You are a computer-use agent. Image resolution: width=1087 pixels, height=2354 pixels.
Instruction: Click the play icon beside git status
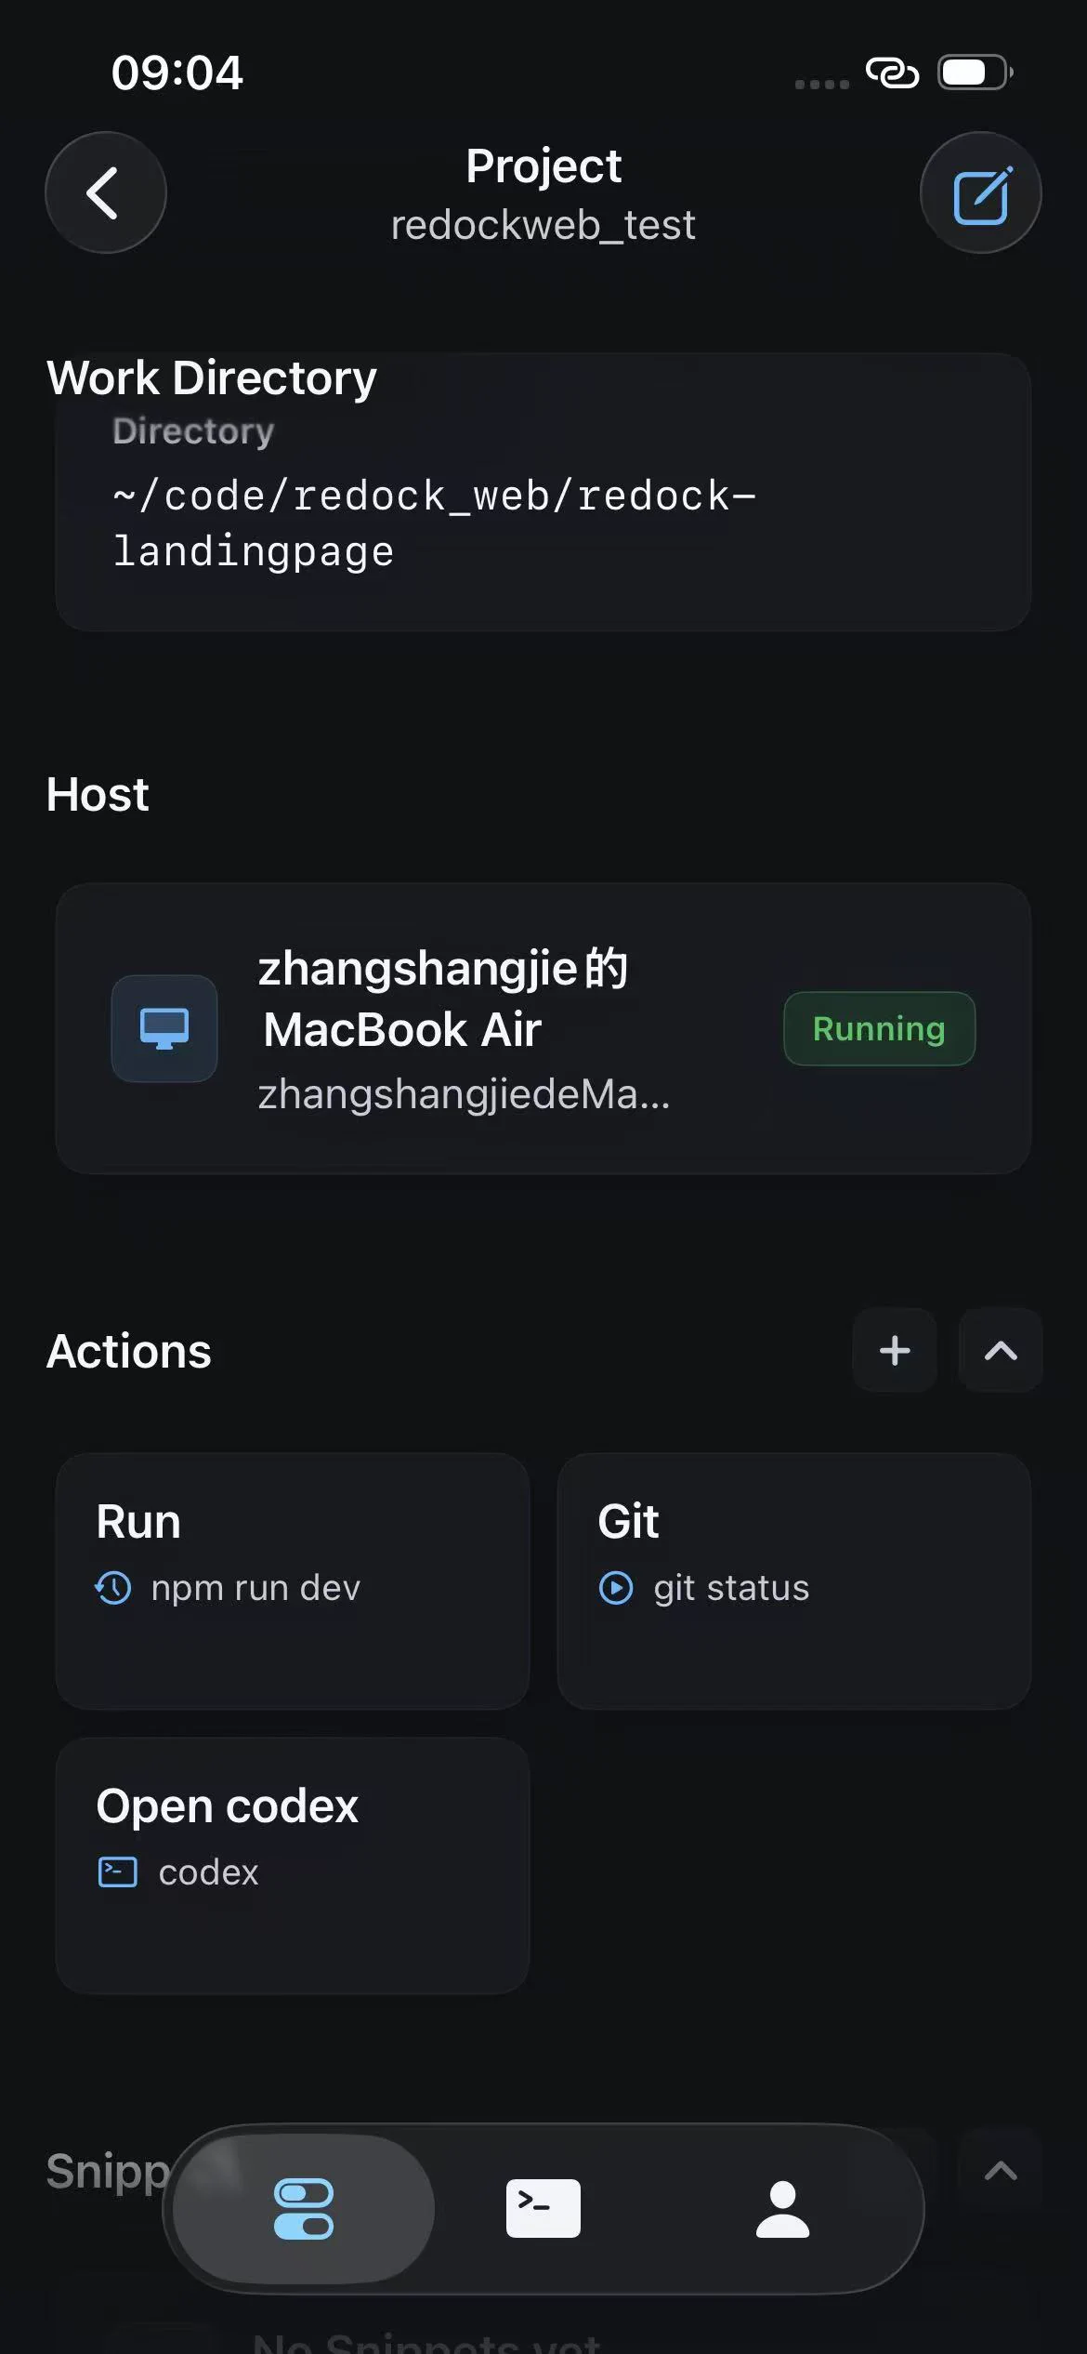tap(616, 1588)
